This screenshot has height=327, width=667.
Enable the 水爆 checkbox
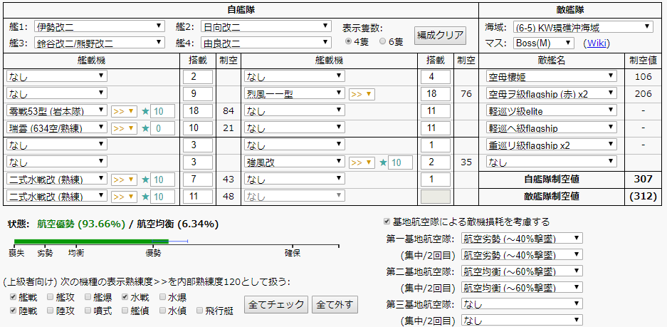coord(162,296)
